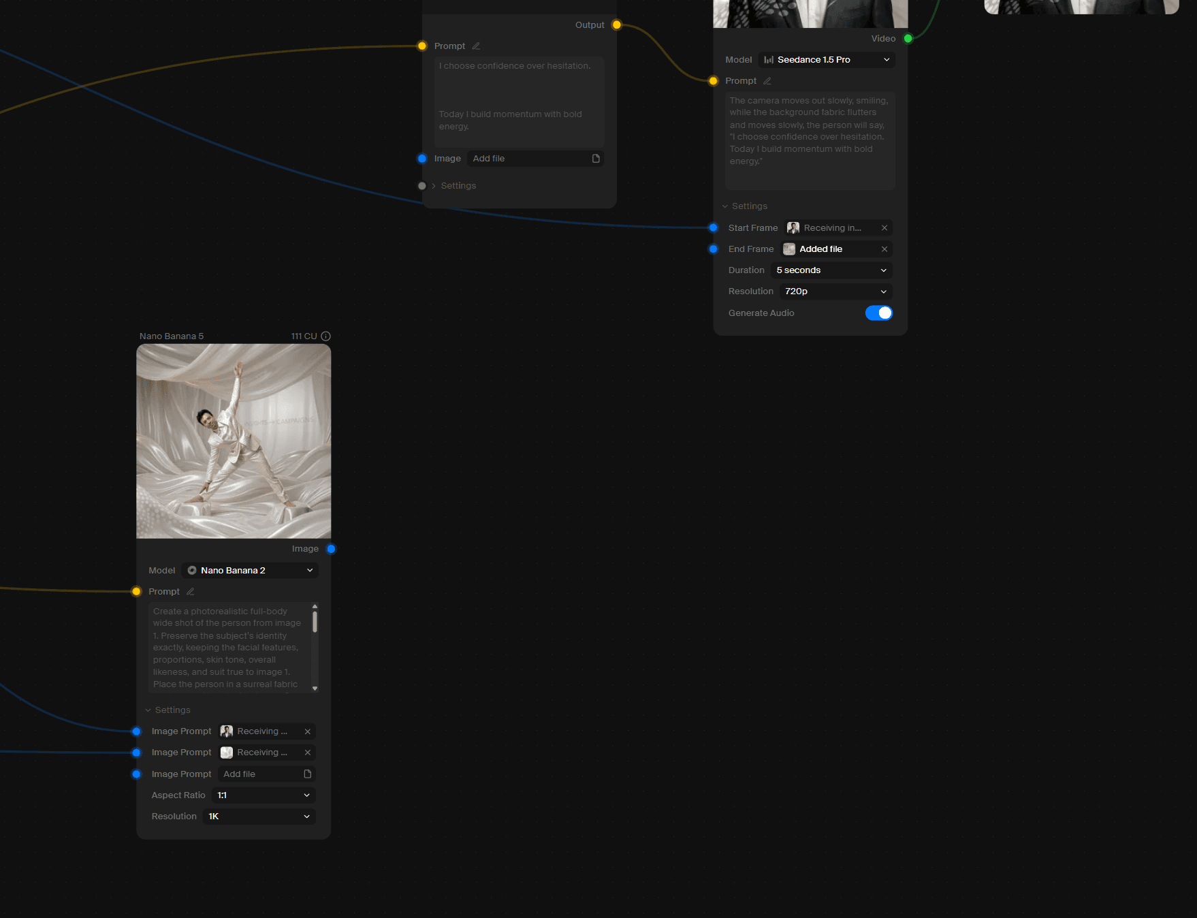
Task: Click the blue Image port on the text node
Action: pyautogui.click(x=422, y=159)
